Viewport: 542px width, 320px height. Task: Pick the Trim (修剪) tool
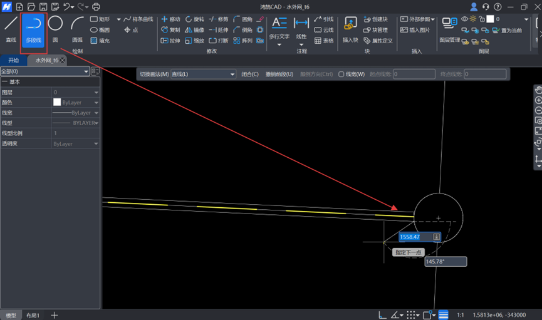click(219, 19)
